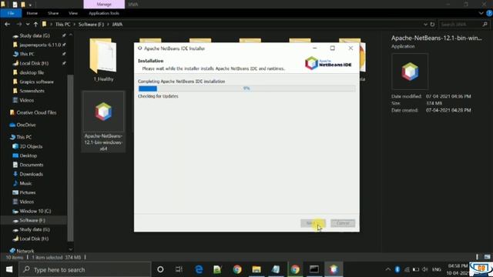Open the command prompt taskbar icon

tap(314, 269)
